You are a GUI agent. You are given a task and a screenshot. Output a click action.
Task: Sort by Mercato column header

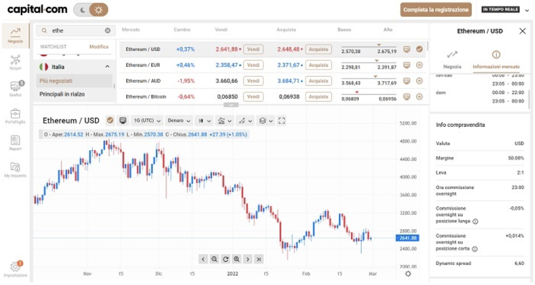tap(131, 30)
